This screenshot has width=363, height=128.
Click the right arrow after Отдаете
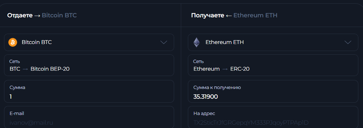[37, 15]
